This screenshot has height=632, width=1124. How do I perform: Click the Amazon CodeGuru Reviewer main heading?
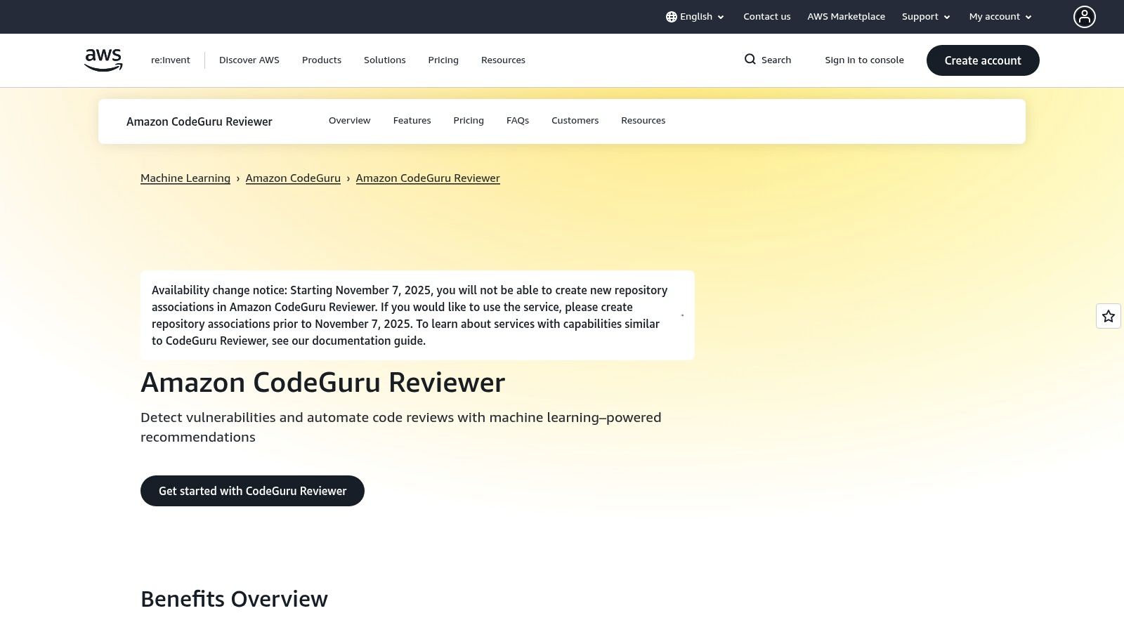pos(323,383)
